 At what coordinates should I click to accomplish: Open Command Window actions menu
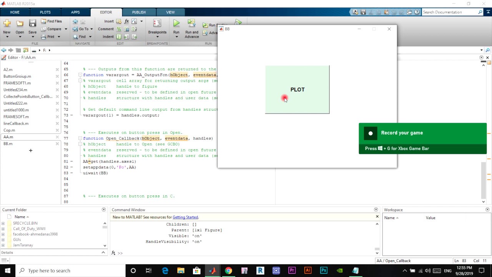(376, 210)
